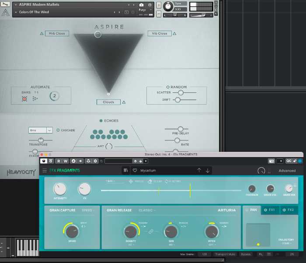Image resolution: width=306 pixels, height=263 pixels.
Task: Turn the GRAIN VOL knob
Action: [x=270, y=189]
